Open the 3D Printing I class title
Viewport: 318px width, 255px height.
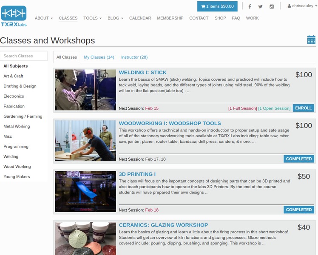coord(137,174)
